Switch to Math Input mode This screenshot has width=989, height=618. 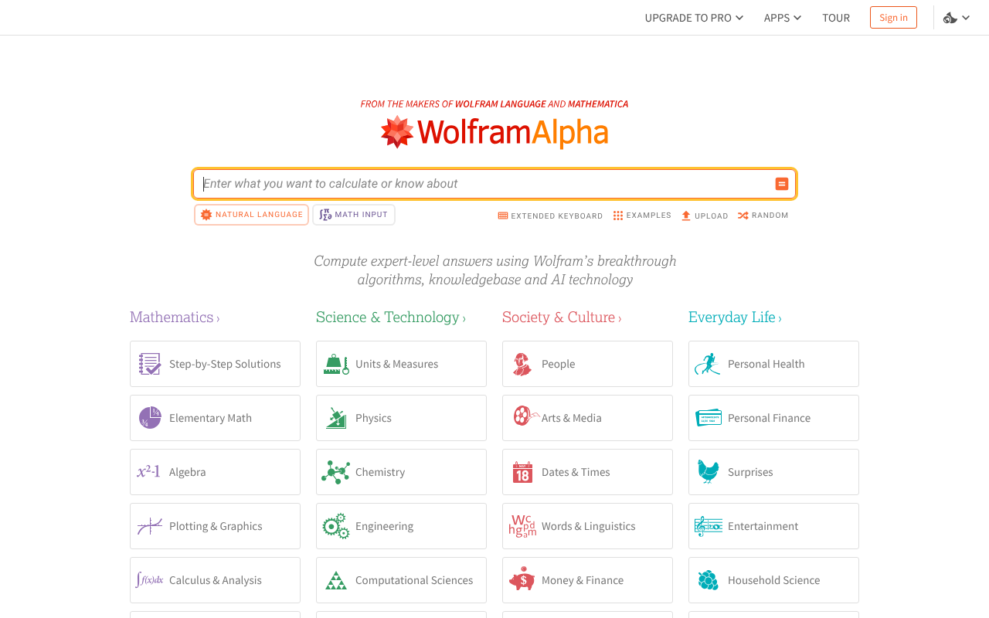[354, 214]
